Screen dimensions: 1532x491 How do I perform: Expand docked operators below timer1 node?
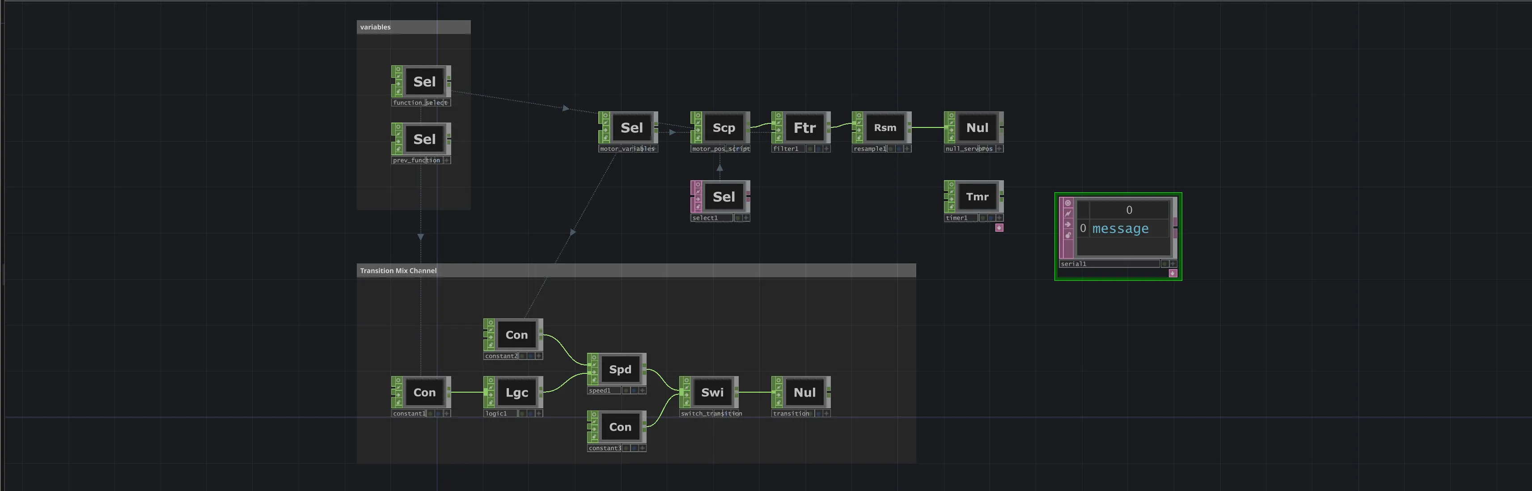click(999, 228)
